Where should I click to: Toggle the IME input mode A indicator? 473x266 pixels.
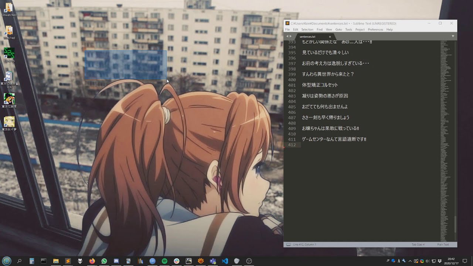coord(399,261)
